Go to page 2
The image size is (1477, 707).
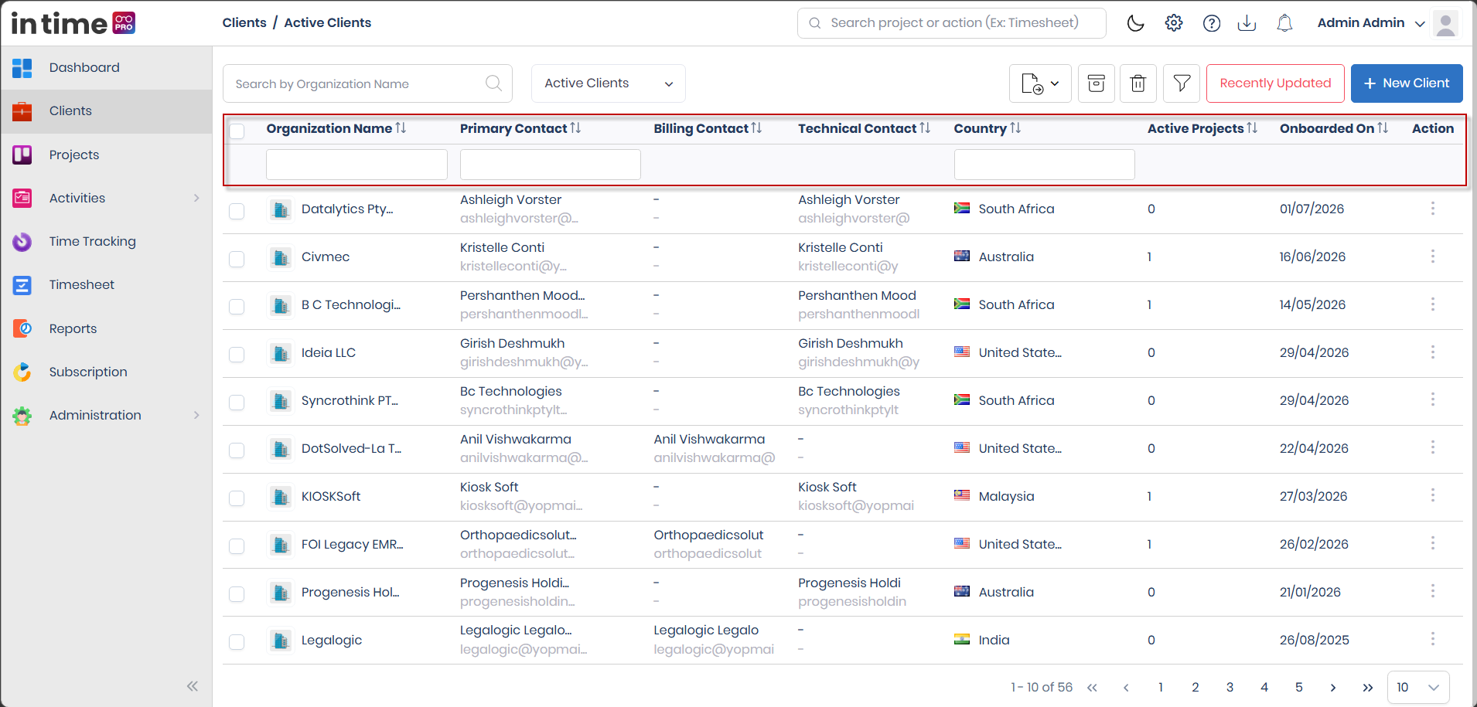[1196, 687]
